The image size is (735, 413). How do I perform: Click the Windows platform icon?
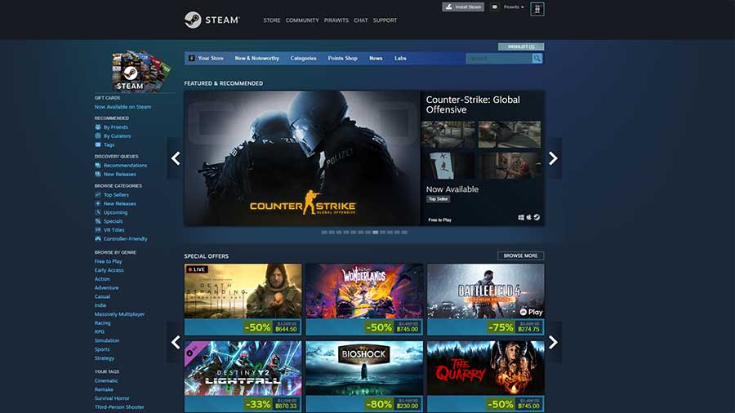click(x=521, y=217)
